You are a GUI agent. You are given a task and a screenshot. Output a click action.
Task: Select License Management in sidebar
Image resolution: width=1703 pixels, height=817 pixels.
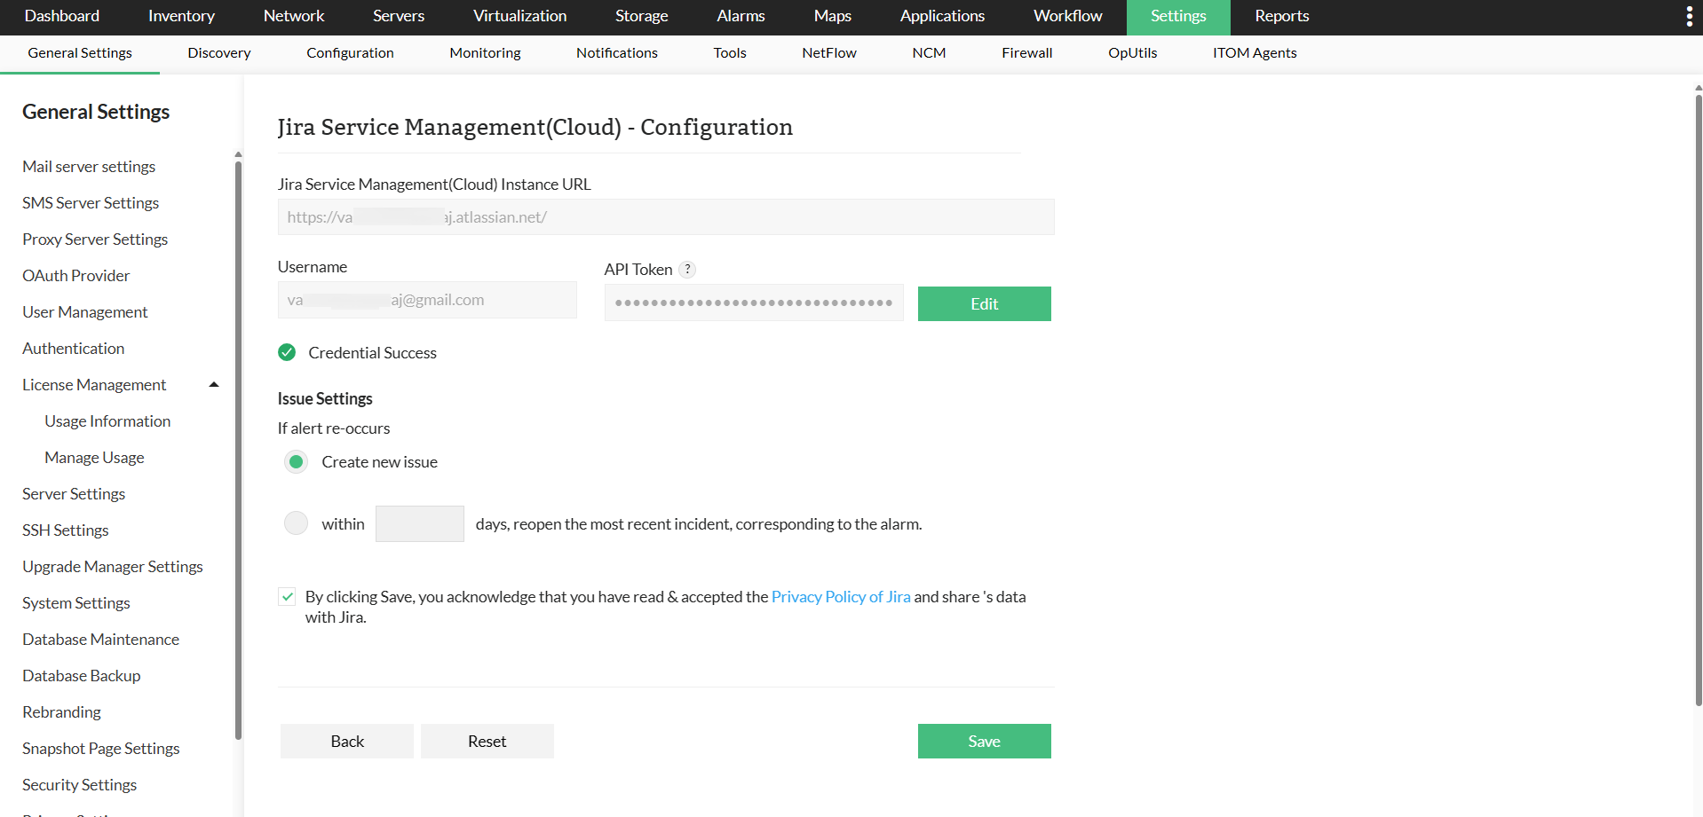pos(94,385)
